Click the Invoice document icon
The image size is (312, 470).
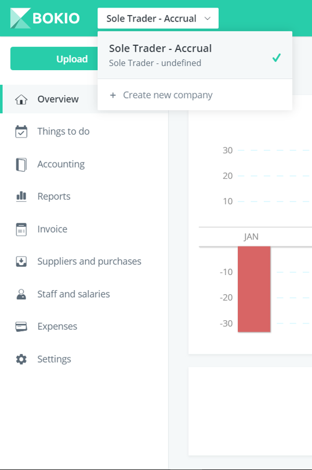click(x=21, y=229)
